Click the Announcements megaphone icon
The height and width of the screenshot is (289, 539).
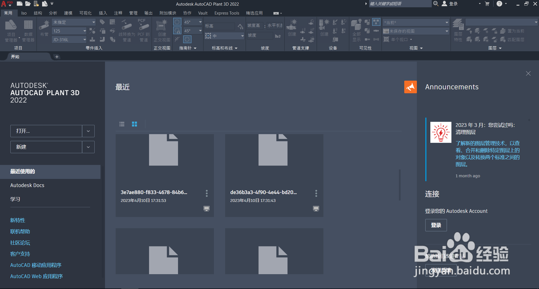[410, 87]
